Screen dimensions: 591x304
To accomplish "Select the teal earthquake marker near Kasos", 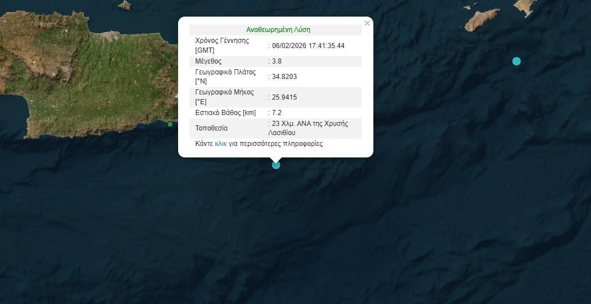I will point(517,61).
